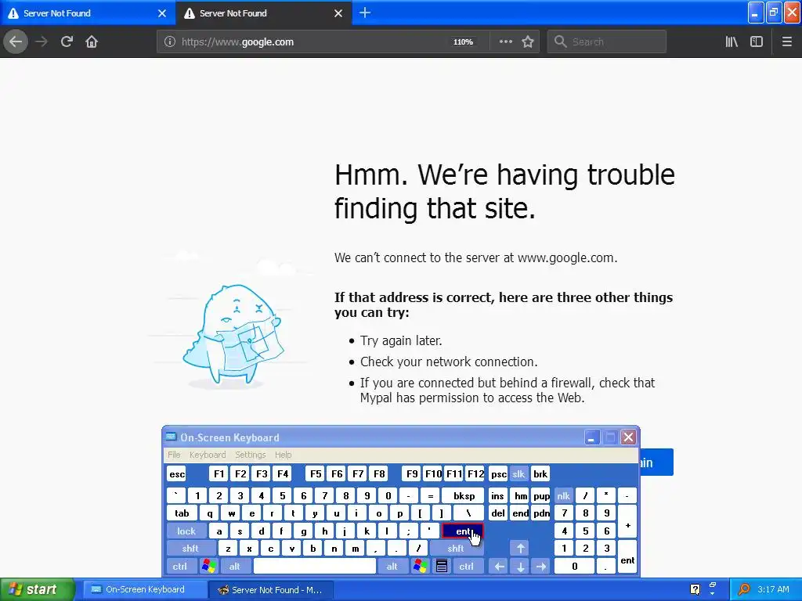Open Settings menu in On-Screen Keyboard

pyautogui.click(x=250, y=455)
